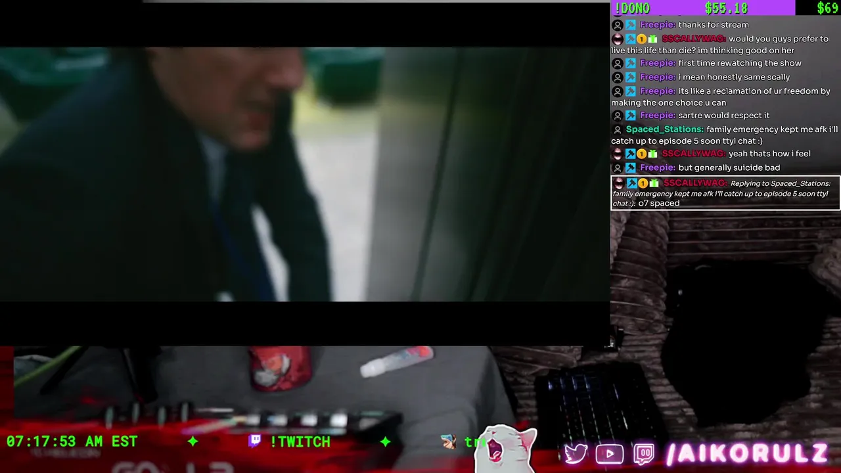Click the 07:17:53 AM EST clock
The height and width of the screenshot is (473, 841).
(x=72, y=441)
